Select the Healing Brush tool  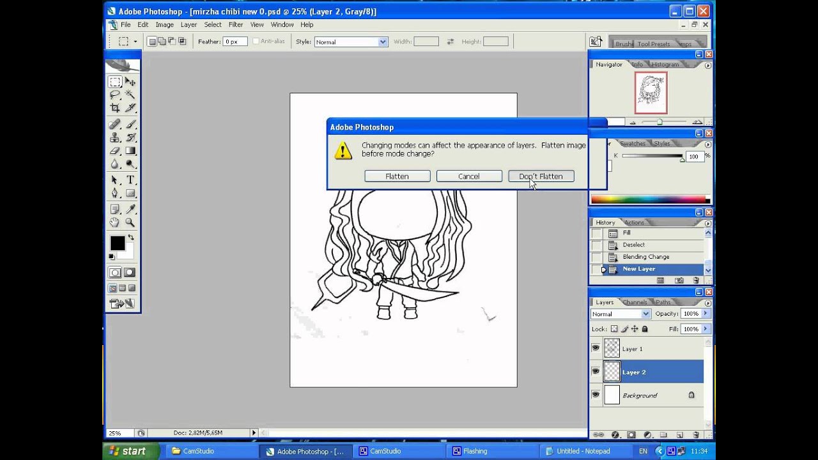[x=115, y=125]
